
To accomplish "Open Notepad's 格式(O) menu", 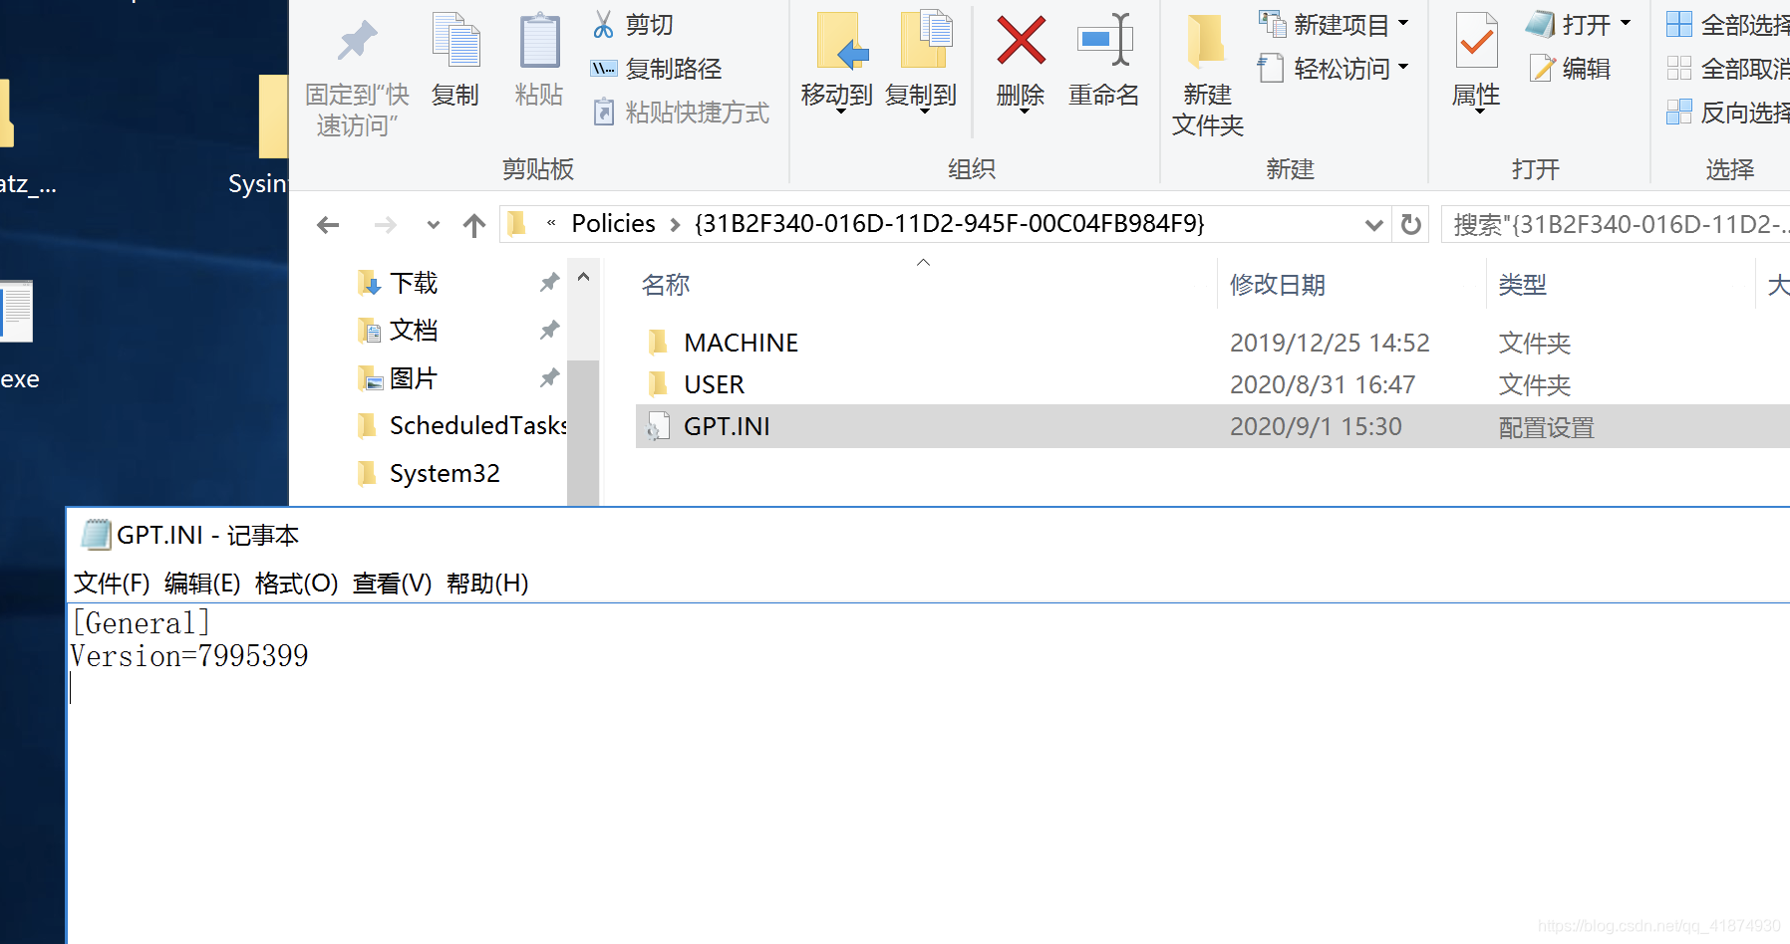I will (x=296, y=584).
